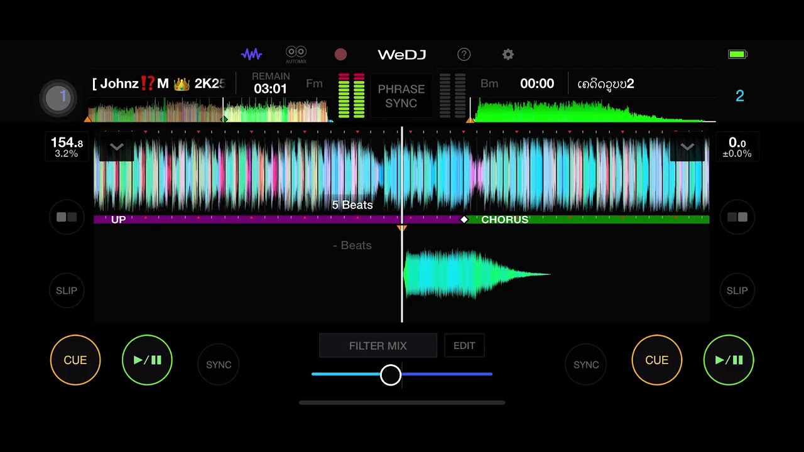This screenshot has height=452, width=804.
Task: Click the Bm key label
Action: 489,83
